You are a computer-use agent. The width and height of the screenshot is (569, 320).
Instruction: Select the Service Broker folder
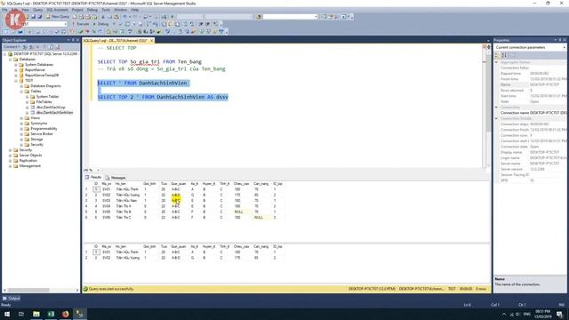click(42, 134)
